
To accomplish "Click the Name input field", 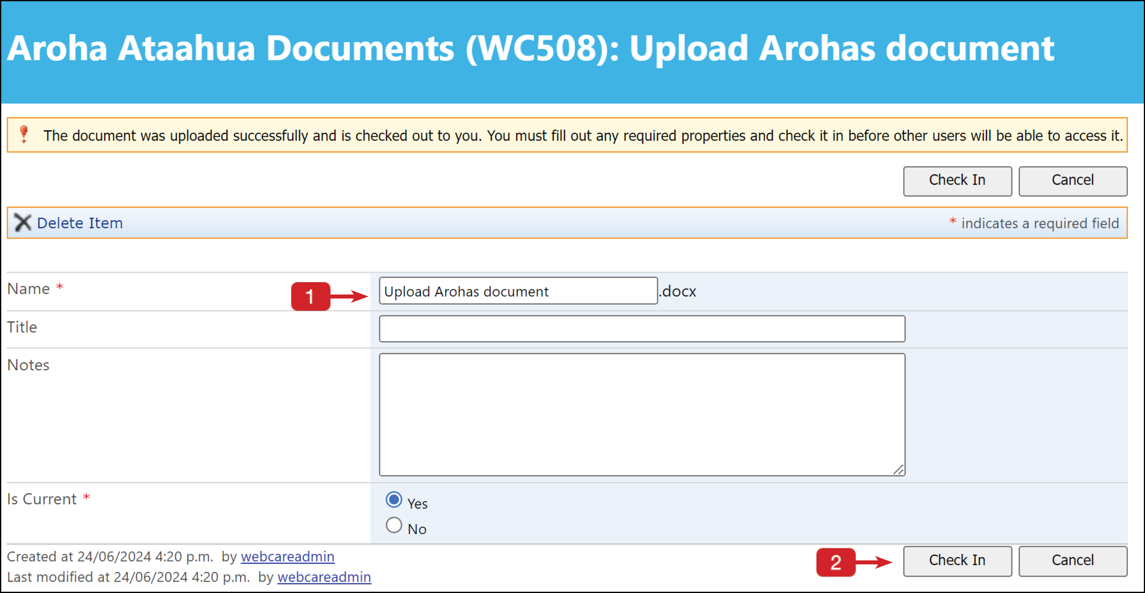I will click(x=518, y=291).
